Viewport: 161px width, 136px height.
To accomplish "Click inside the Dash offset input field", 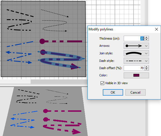I will 134,68.
